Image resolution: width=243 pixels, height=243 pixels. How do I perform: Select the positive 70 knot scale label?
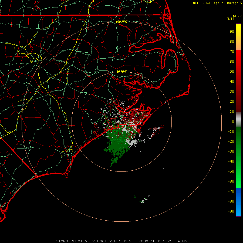(x=232, y=52)
